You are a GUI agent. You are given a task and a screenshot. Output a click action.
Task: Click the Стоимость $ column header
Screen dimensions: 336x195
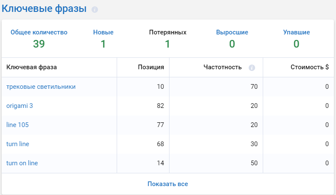click(310, 67)
